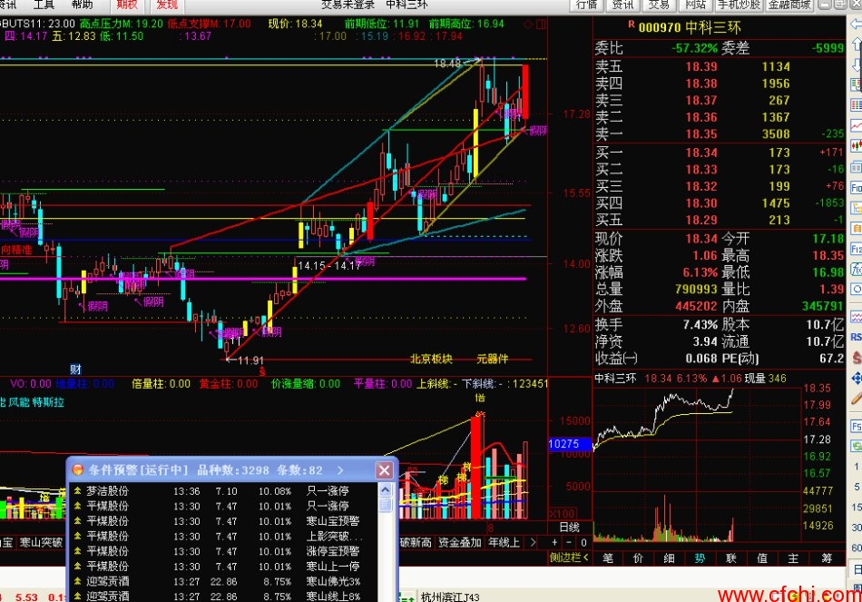The width and height of the screenshot is (862, 602).
Task: Select the 梦洁股份 13:36 alert row
Action: 224,490
